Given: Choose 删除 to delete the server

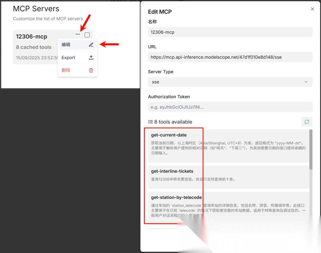Looking at the screenshot, I should (x=77, y=70).
